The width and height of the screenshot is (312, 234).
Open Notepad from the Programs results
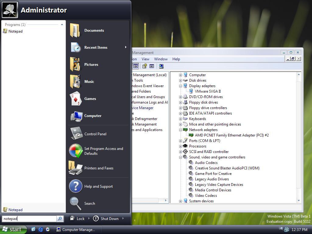15,31
